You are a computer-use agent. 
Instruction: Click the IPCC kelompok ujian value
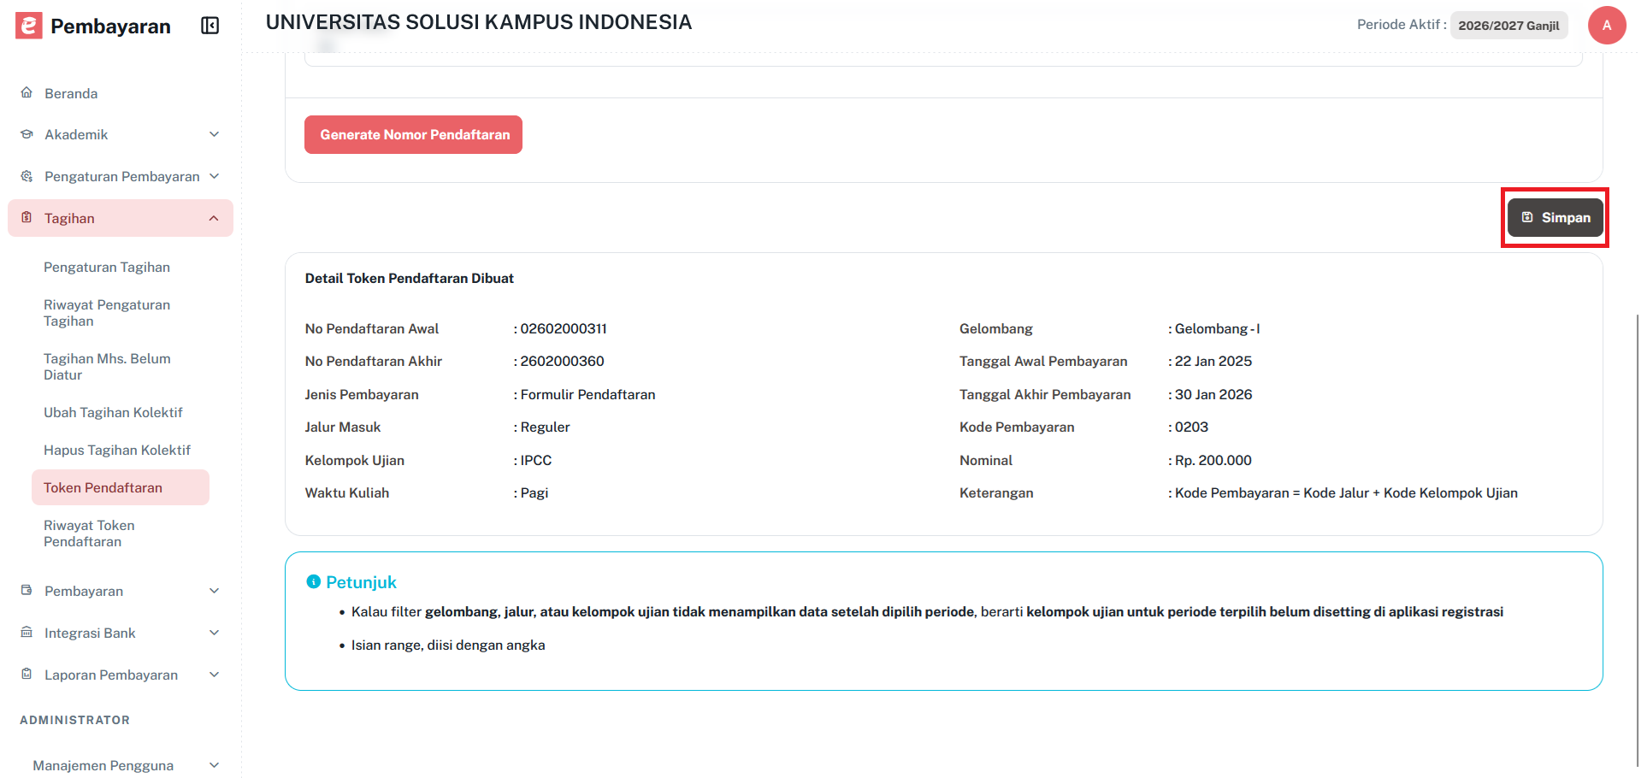coord(536,460)
